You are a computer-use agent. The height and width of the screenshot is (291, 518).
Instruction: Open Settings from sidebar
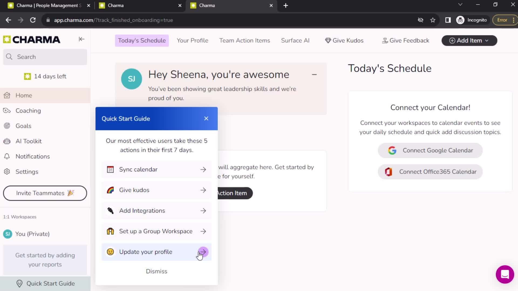27,172
